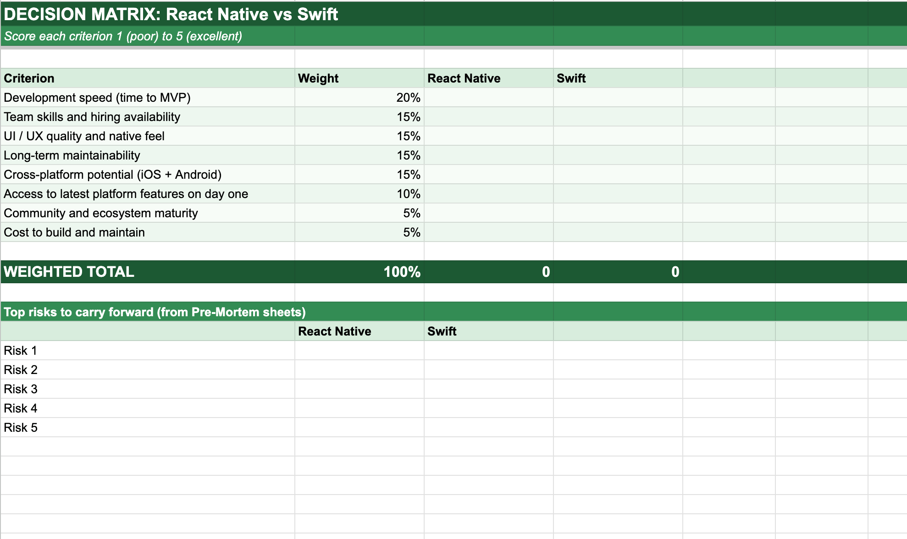Select the 'Risk 5' label cell
907x539 pixels.
[148, 428]
